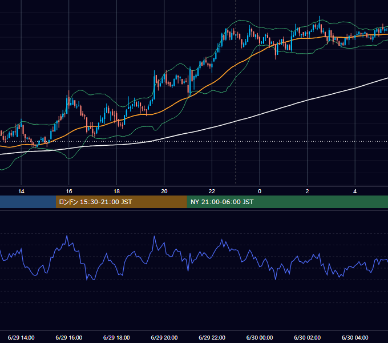Click the blue session bar before ロンドン

(x=28, y=202)
